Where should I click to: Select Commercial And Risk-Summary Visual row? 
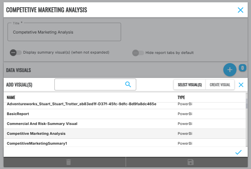(x=125, y=124)
